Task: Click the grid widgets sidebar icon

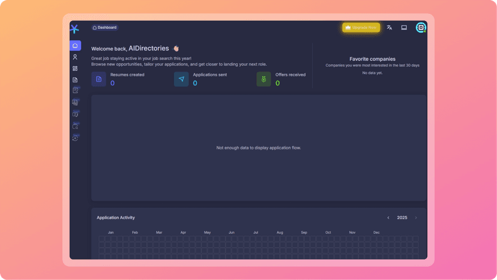Action: [x=75, y=68]
